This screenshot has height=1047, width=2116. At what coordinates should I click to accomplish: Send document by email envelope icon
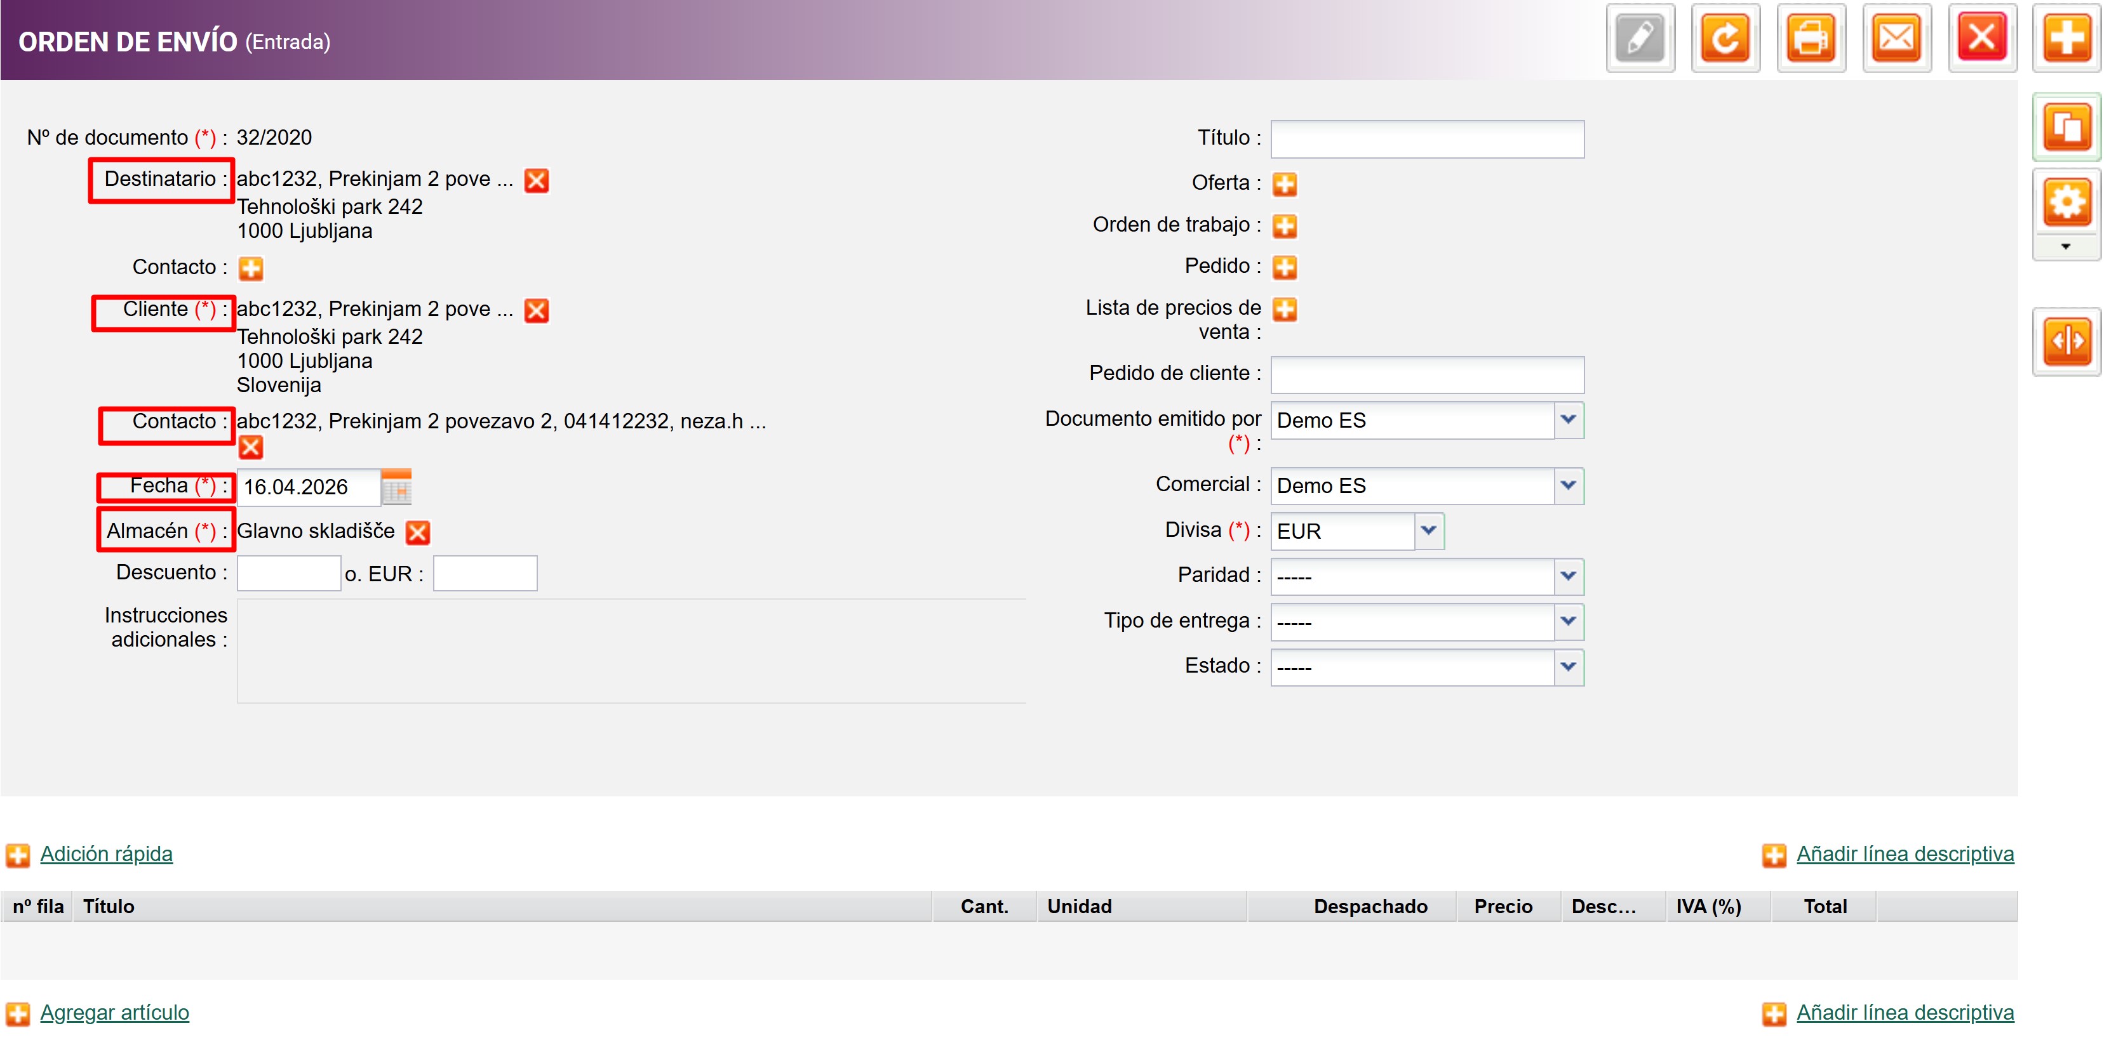pyautogui.click(x=1897, y=39)
